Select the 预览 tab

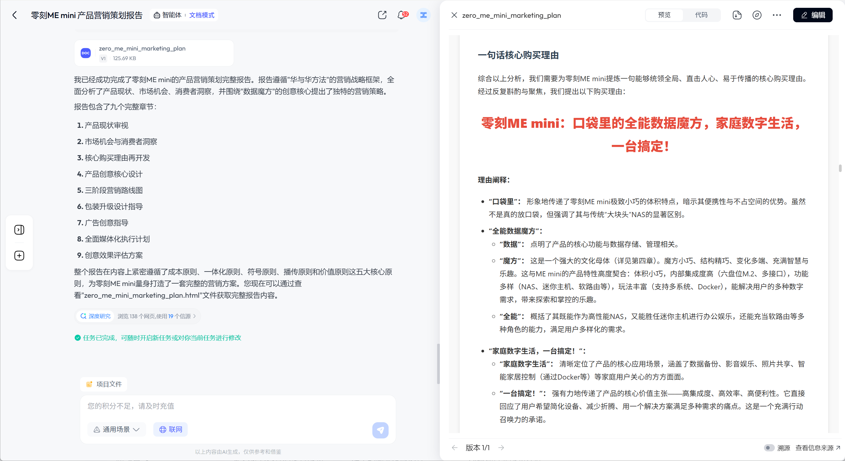coord(664,15)
